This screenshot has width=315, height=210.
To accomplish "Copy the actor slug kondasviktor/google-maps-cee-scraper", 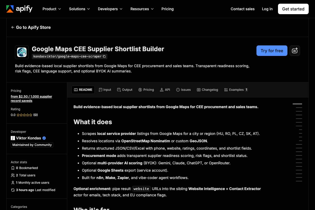I will (x=104, y=56).
